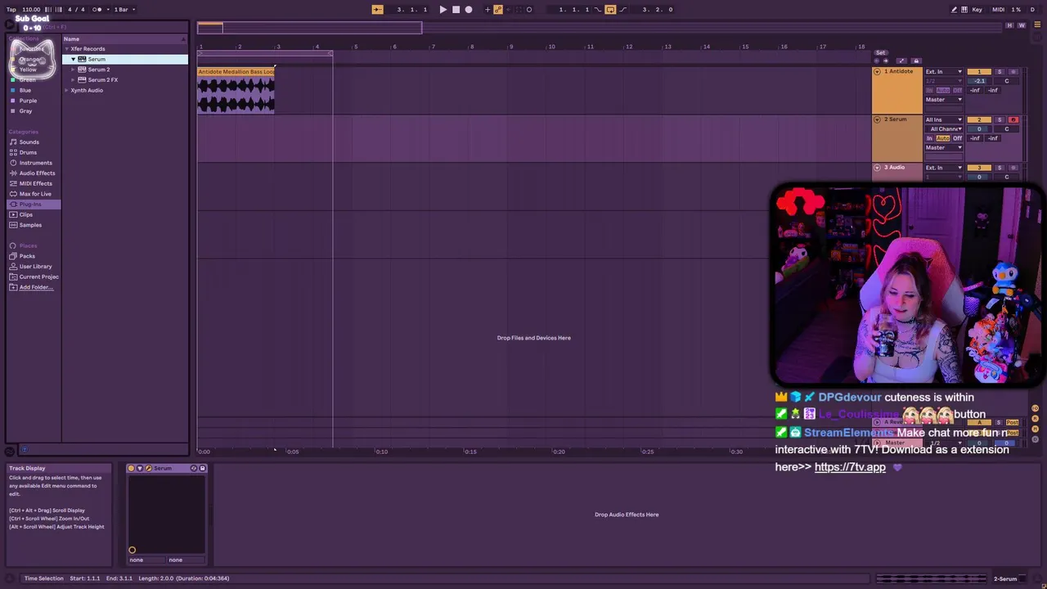Click the Stop transport button
Viewport: 1047px width, 589px height.
pos(456,10)
